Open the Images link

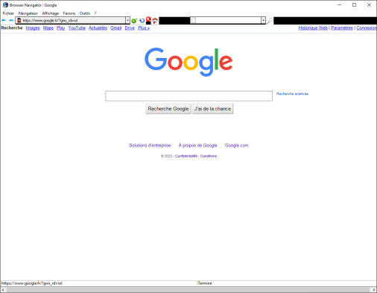(x=33, y=28)
